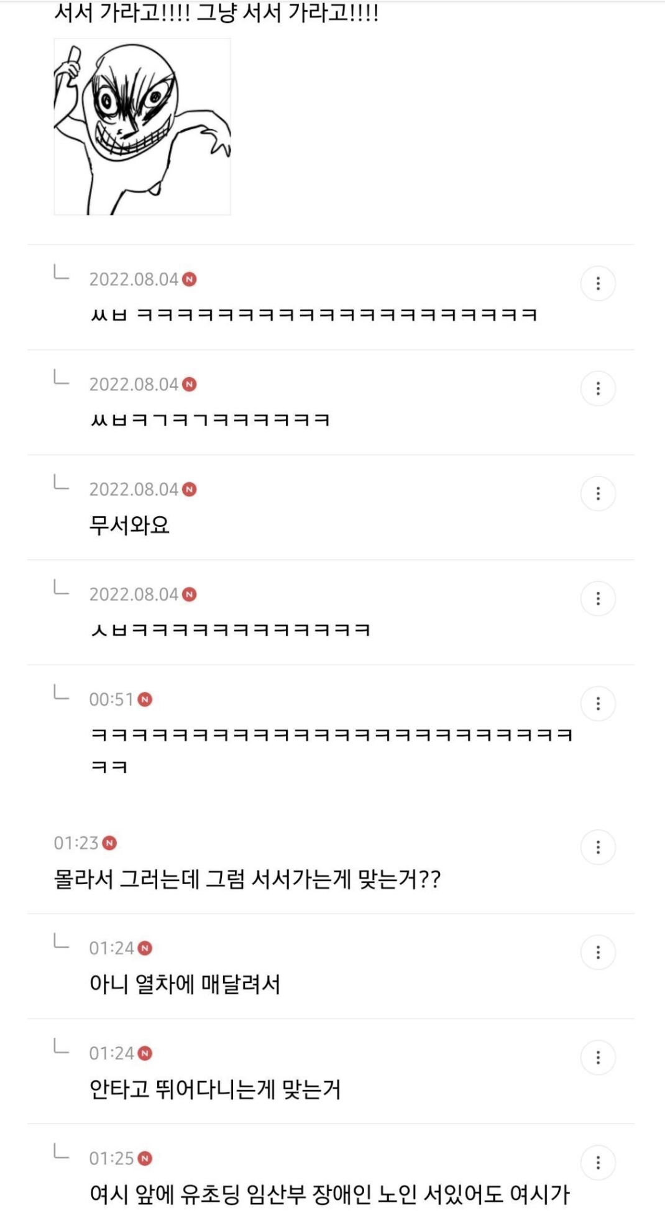Click the 00:51 reply timestamp
The image size is (665, 1211).
point(111,700)
